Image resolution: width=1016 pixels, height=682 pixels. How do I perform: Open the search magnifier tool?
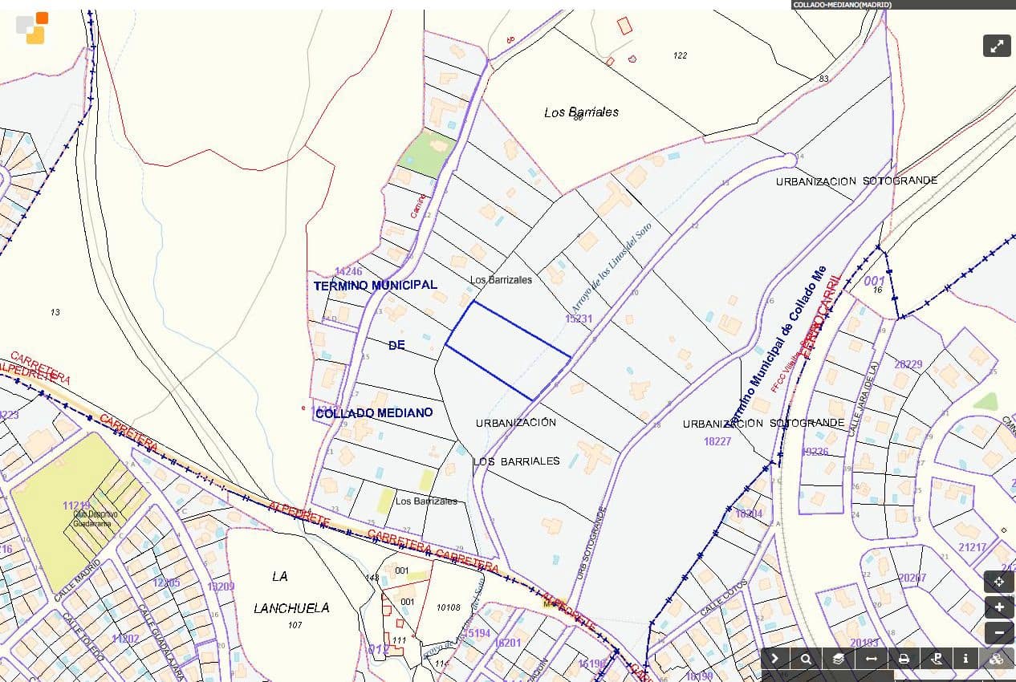point(806,659)
